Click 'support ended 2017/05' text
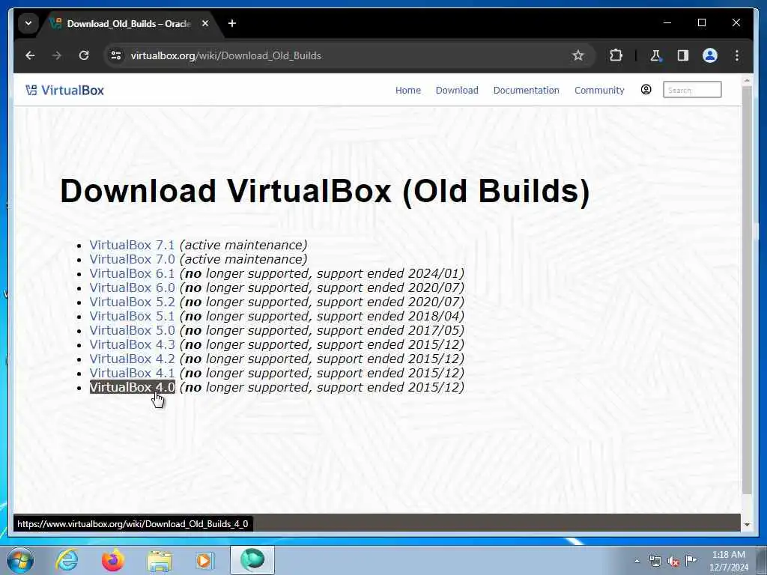767x575 pixels. [x=389, y=330]
